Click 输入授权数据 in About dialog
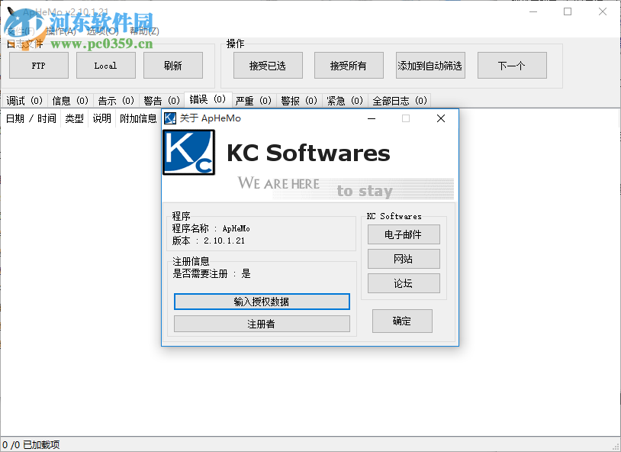 [262, 302]
